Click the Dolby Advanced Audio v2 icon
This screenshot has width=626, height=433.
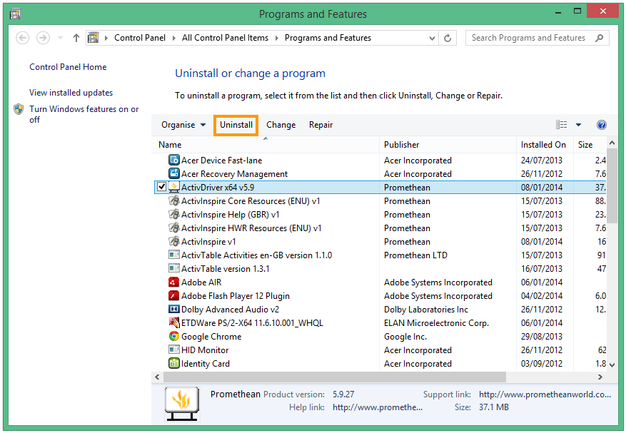[x=173, y=310]
